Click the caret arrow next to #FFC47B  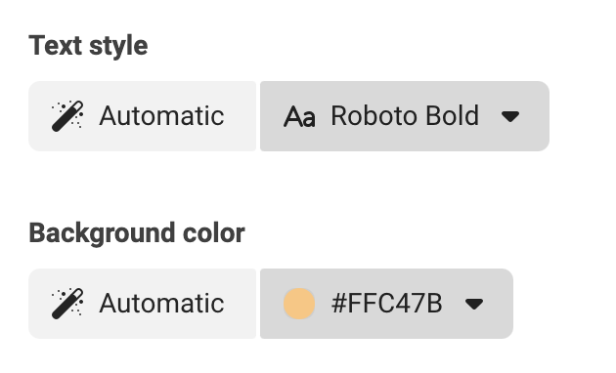click(x=474, y=304)
